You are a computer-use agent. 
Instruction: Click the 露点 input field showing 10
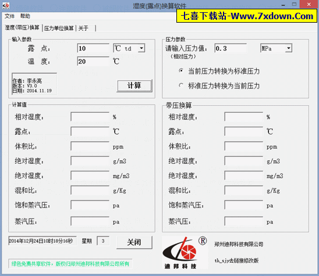93,48
